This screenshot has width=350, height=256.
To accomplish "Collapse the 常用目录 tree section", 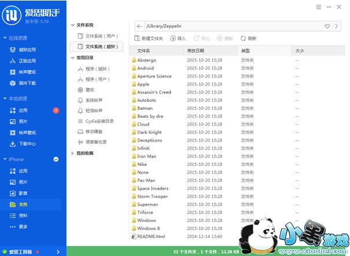I will click(72, 58).
